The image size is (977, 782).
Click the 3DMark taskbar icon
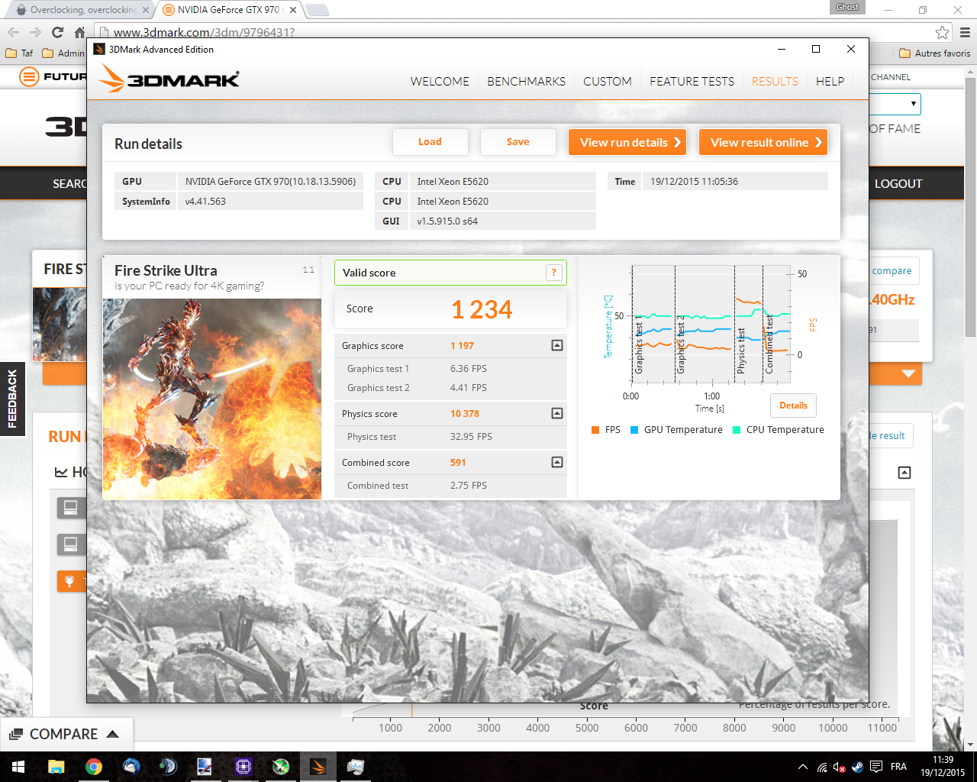[318, 767]
